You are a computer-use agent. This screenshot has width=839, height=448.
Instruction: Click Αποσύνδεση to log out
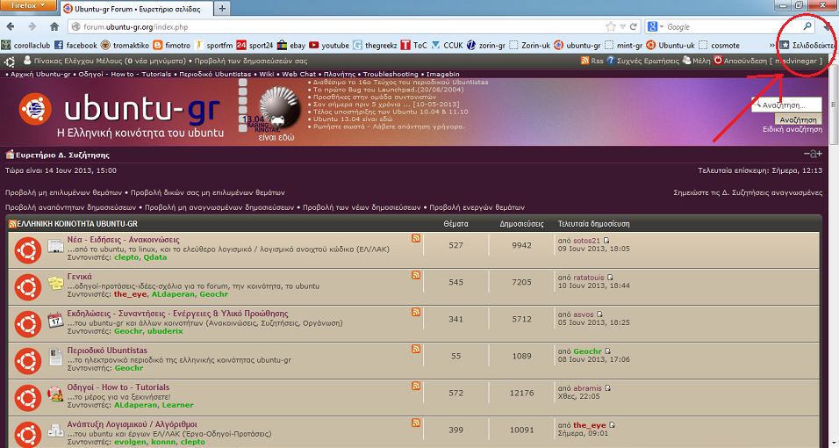pos(740,61)
